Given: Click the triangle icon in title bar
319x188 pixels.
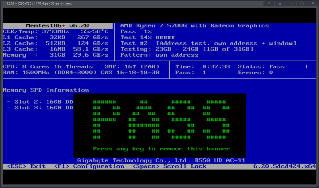Looking at the screenshot, I should pos(280,3).
